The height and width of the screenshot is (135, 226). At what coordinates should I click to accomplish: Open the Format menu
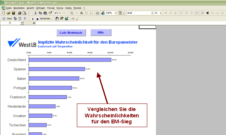tap(51, 8)
